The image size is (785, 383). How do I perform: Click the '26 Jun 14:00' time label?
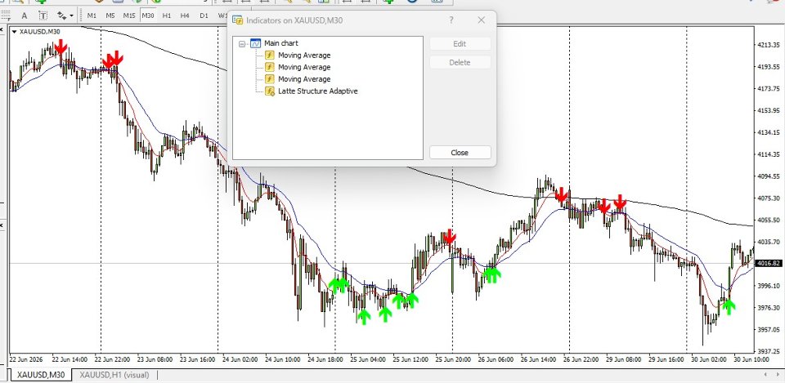point(538,359)
